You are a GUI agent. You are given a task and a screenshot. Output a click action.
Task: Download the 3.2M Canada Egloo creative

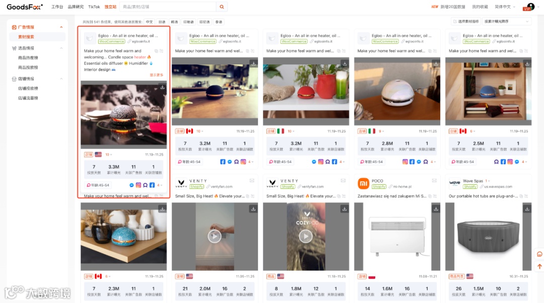[x=253, y=64]
